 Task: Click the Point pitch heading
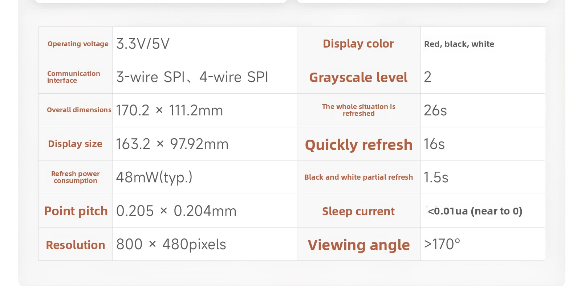tap(76, 211)
